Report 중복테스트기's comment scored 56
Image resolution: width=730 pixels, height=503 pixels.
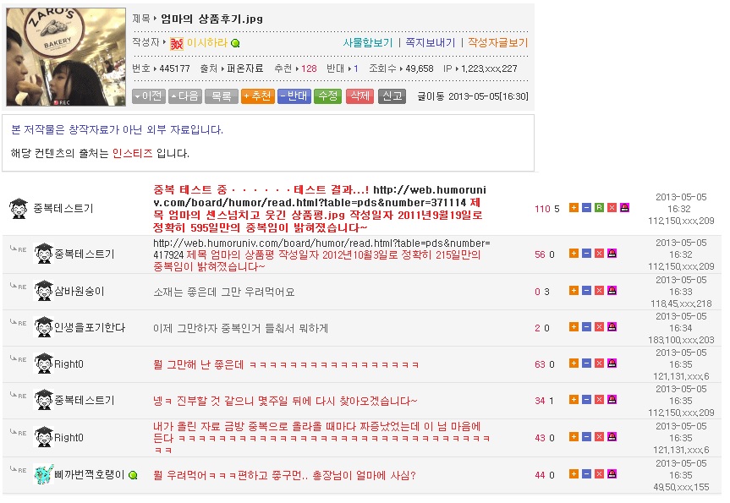click(x=612, y=254)
